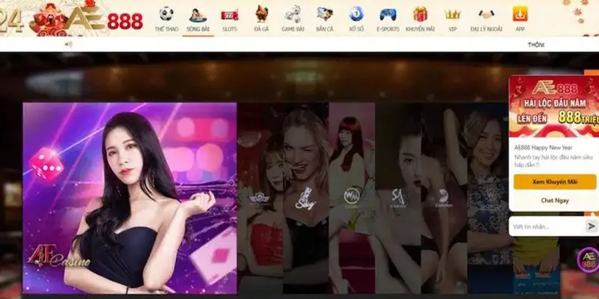Open the Thể Thao soccer ball icon
The height and width of the screenshot is (299, 599).
pos(165,13)
